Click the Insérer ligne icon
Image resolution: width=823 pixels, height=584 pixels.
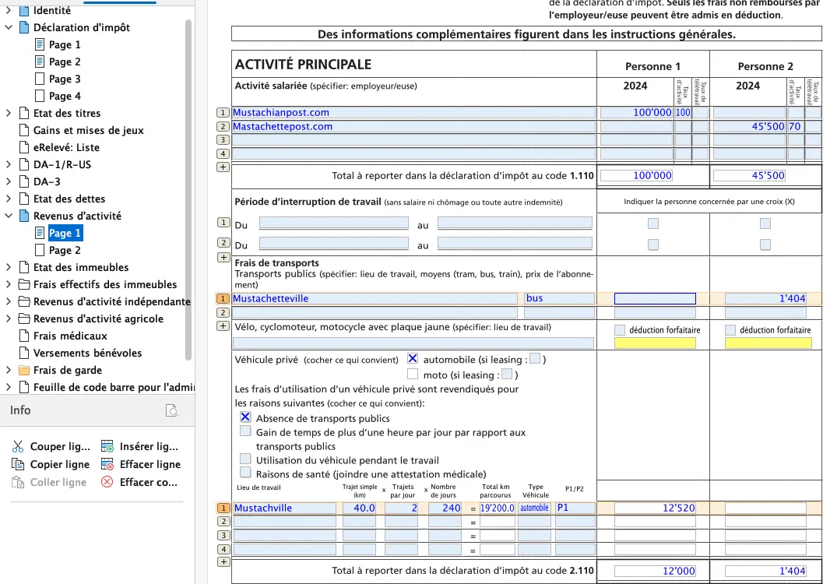[x=107, y=447]
